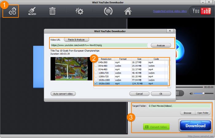Image resolution: width=215 pixels, height=138 pixels.
Task: Close the inner WinX YouTube Downloader dialog
Action: coord(170,31)
